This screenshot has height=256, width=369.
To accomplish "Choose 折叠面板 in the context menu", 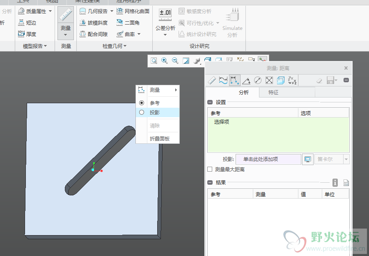I will 158,138.
